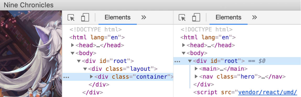Viewport: 301px width, 97px height.
Task: Show more tabs chevron in left DevTools panel
Action: pyautogui.click(x=144, y=18)
